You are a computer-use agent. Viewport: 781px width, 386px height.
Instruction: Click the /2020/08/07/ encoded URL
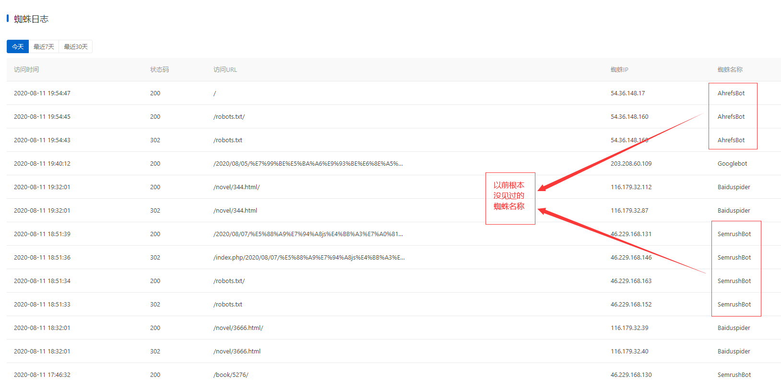[308, 234]
